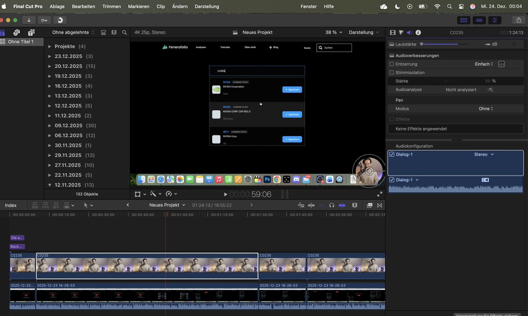Open Effects browser icon in timeline
528x316 pixels.
[x=370, y=205]
